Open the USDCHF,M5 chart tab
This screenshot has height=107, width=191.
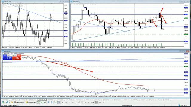coord(127,100)
